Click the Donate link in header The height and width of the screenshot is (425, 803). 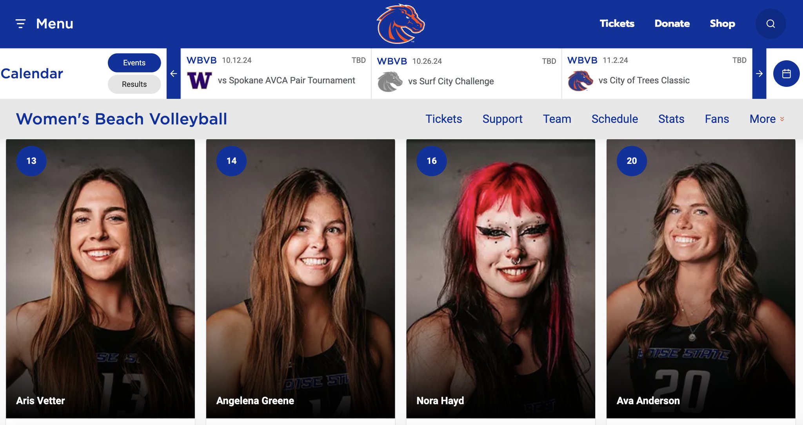coord(672,23)
